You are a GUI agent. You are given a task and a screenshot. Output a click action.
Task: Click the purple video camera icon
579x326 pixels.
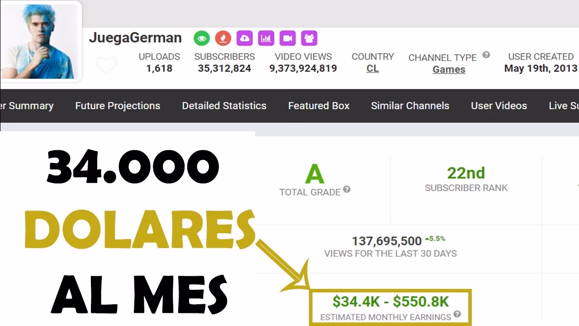click(287, 38)
